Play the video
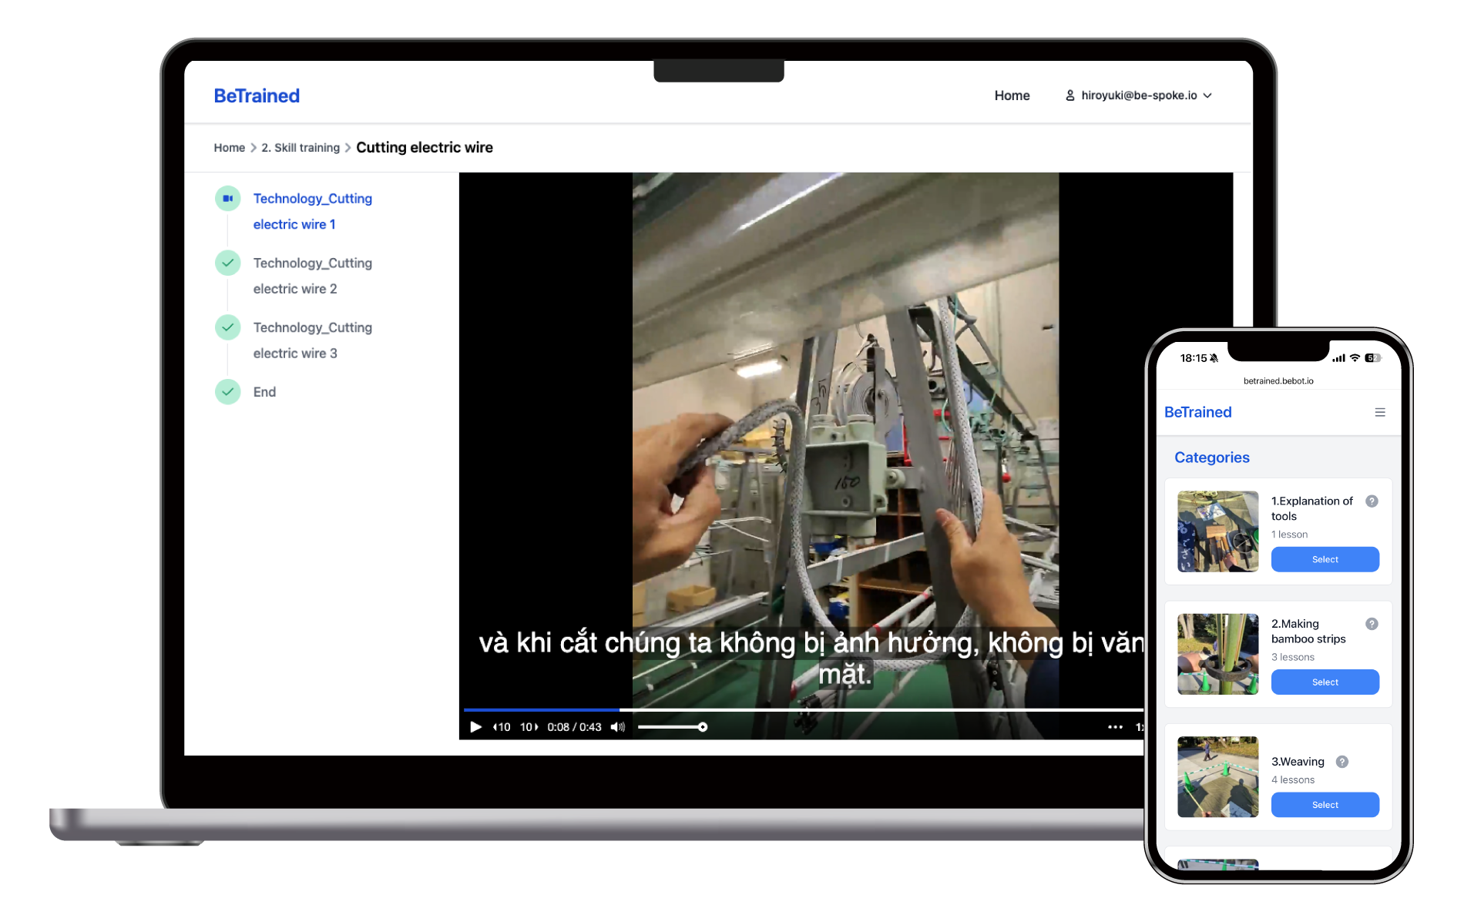Viewport: 1464px width, 915px height. click(475, 727)
